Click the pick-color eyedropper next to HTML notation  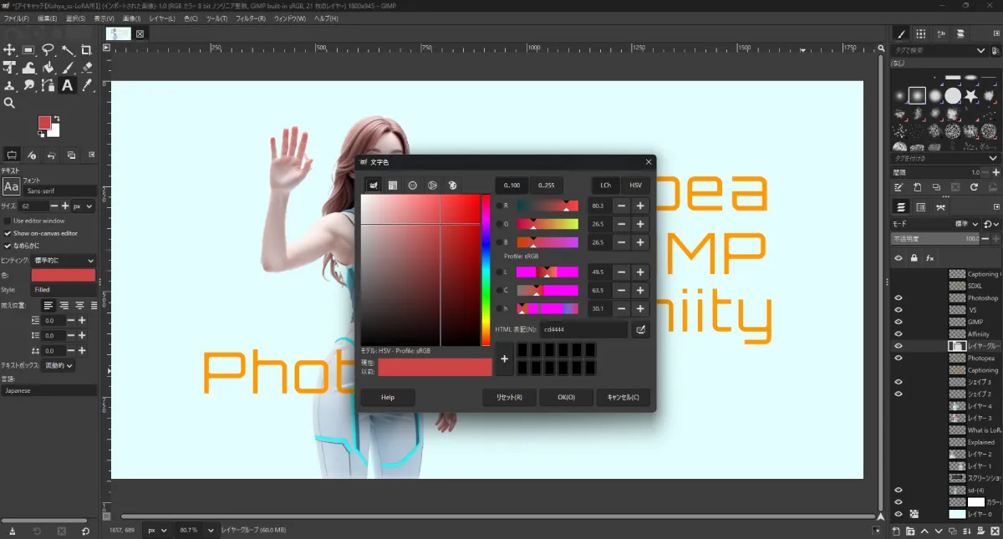[640, 329]
